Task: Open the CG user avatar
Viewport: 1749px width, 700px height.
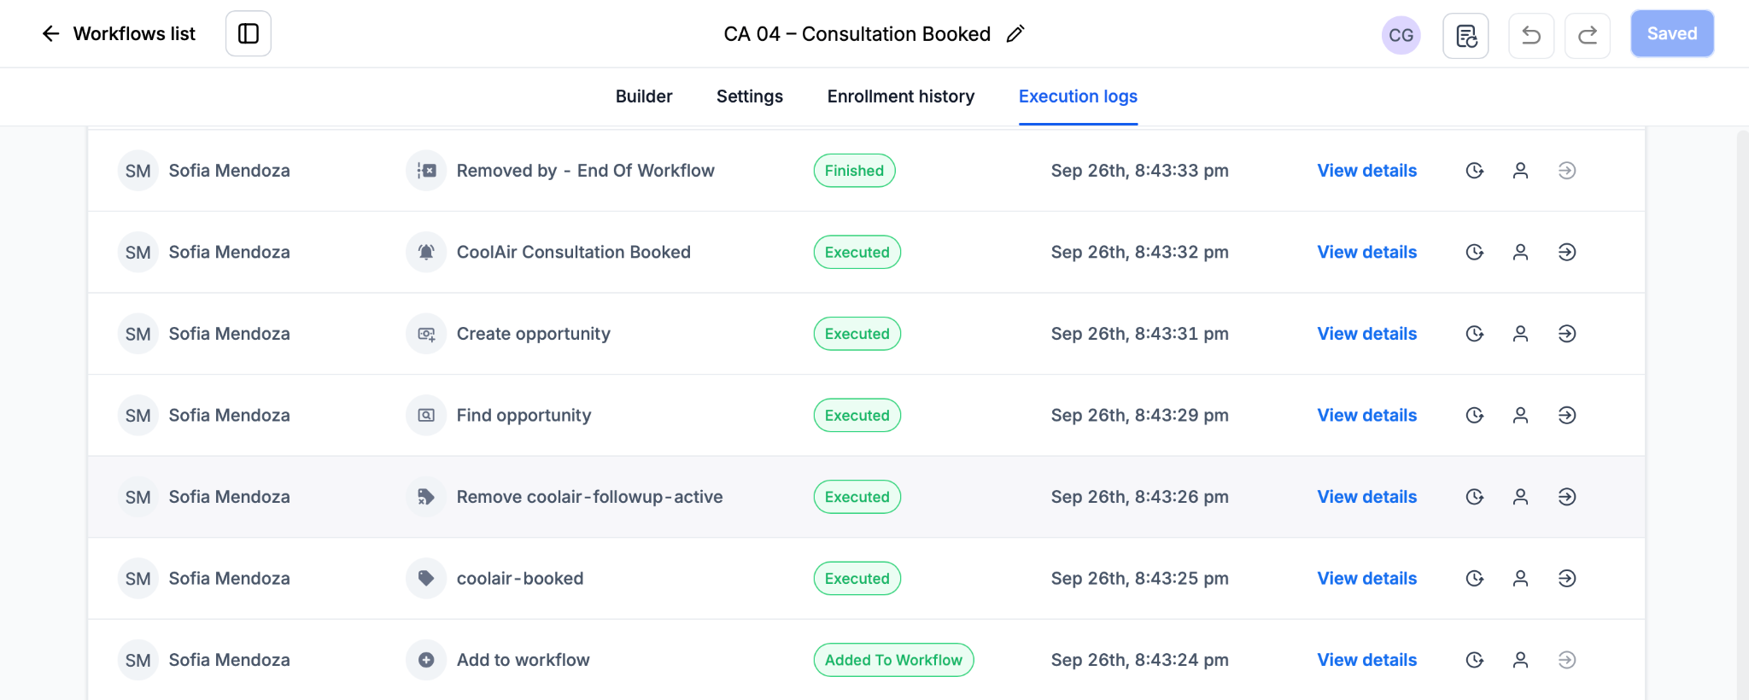Action: (1401, 35)
